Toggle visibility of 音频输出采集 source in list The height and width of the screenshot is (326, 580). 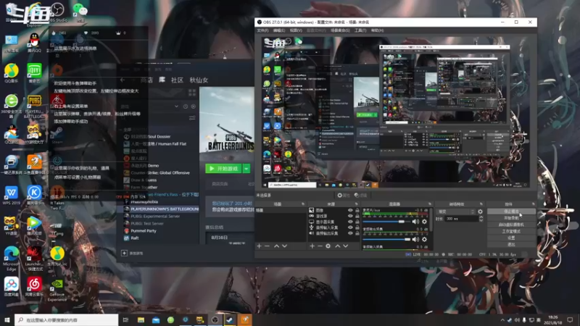pos(350,233)
